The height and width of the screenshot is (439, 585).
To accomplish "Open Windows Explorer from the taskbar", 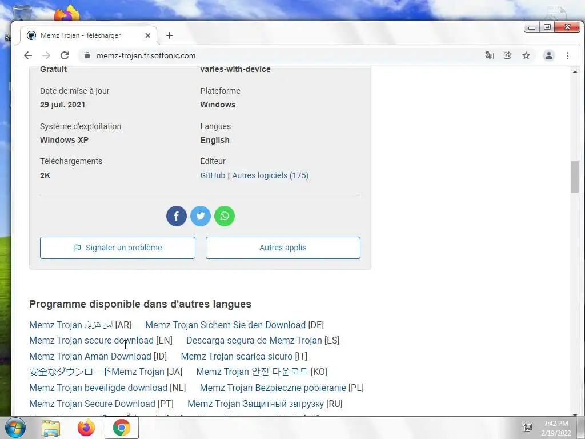I will (51, 428).
